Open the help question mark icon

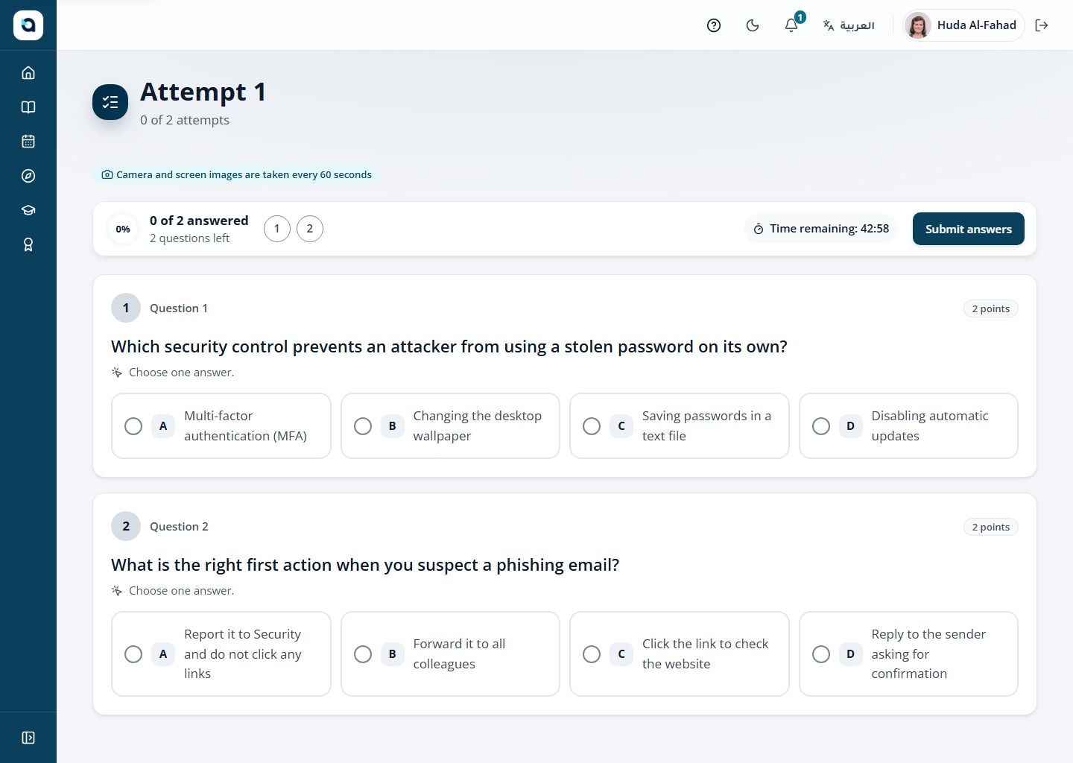click(x=714, y=25)
